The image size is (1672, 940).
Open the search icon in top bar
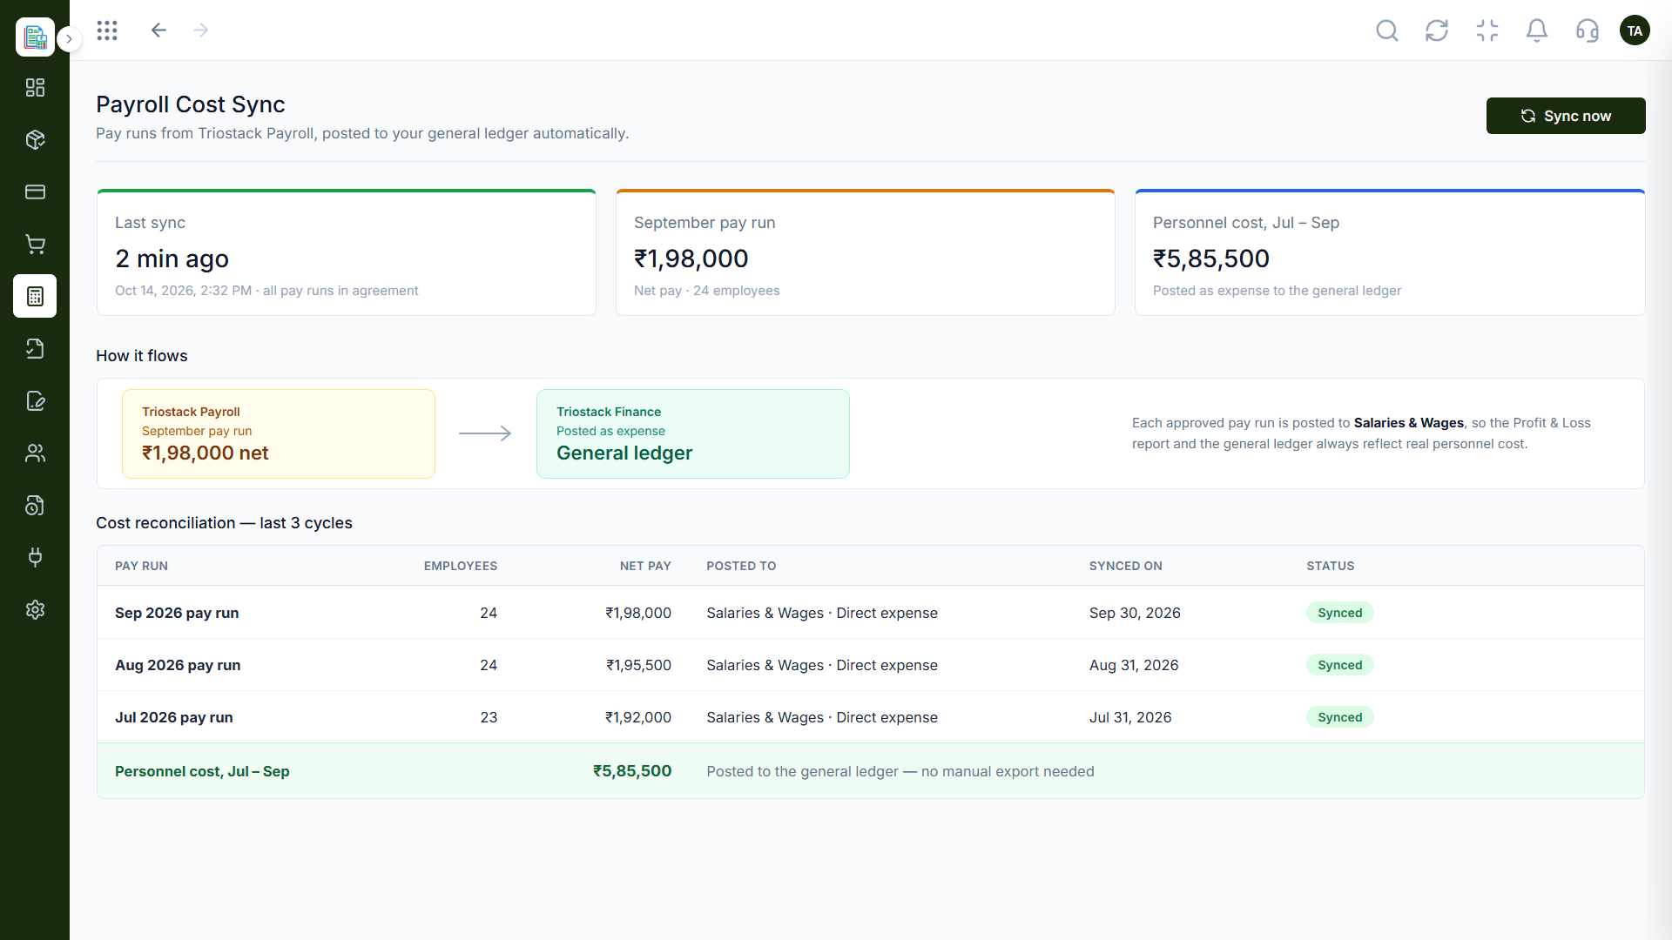pos(1387,30)
